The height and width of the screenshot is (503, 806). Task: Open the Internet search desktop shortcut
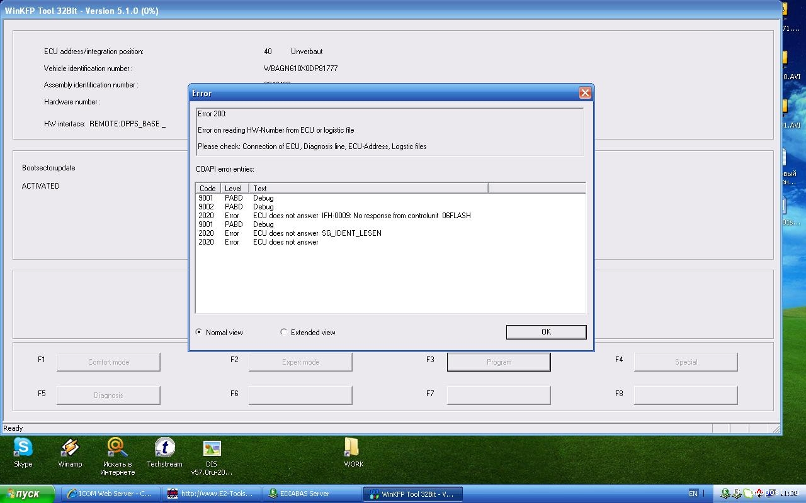(117, 448)
